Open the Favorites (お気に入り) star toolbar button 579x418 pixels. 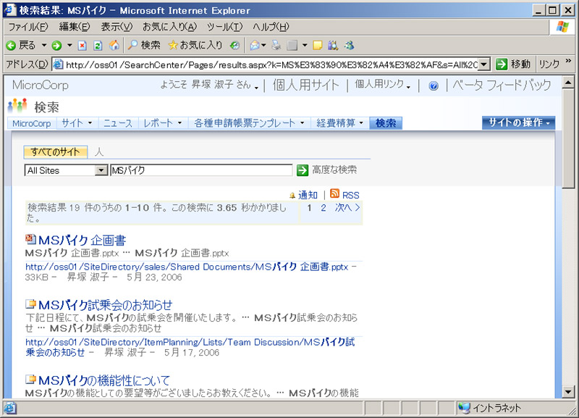tap(195, 45)
